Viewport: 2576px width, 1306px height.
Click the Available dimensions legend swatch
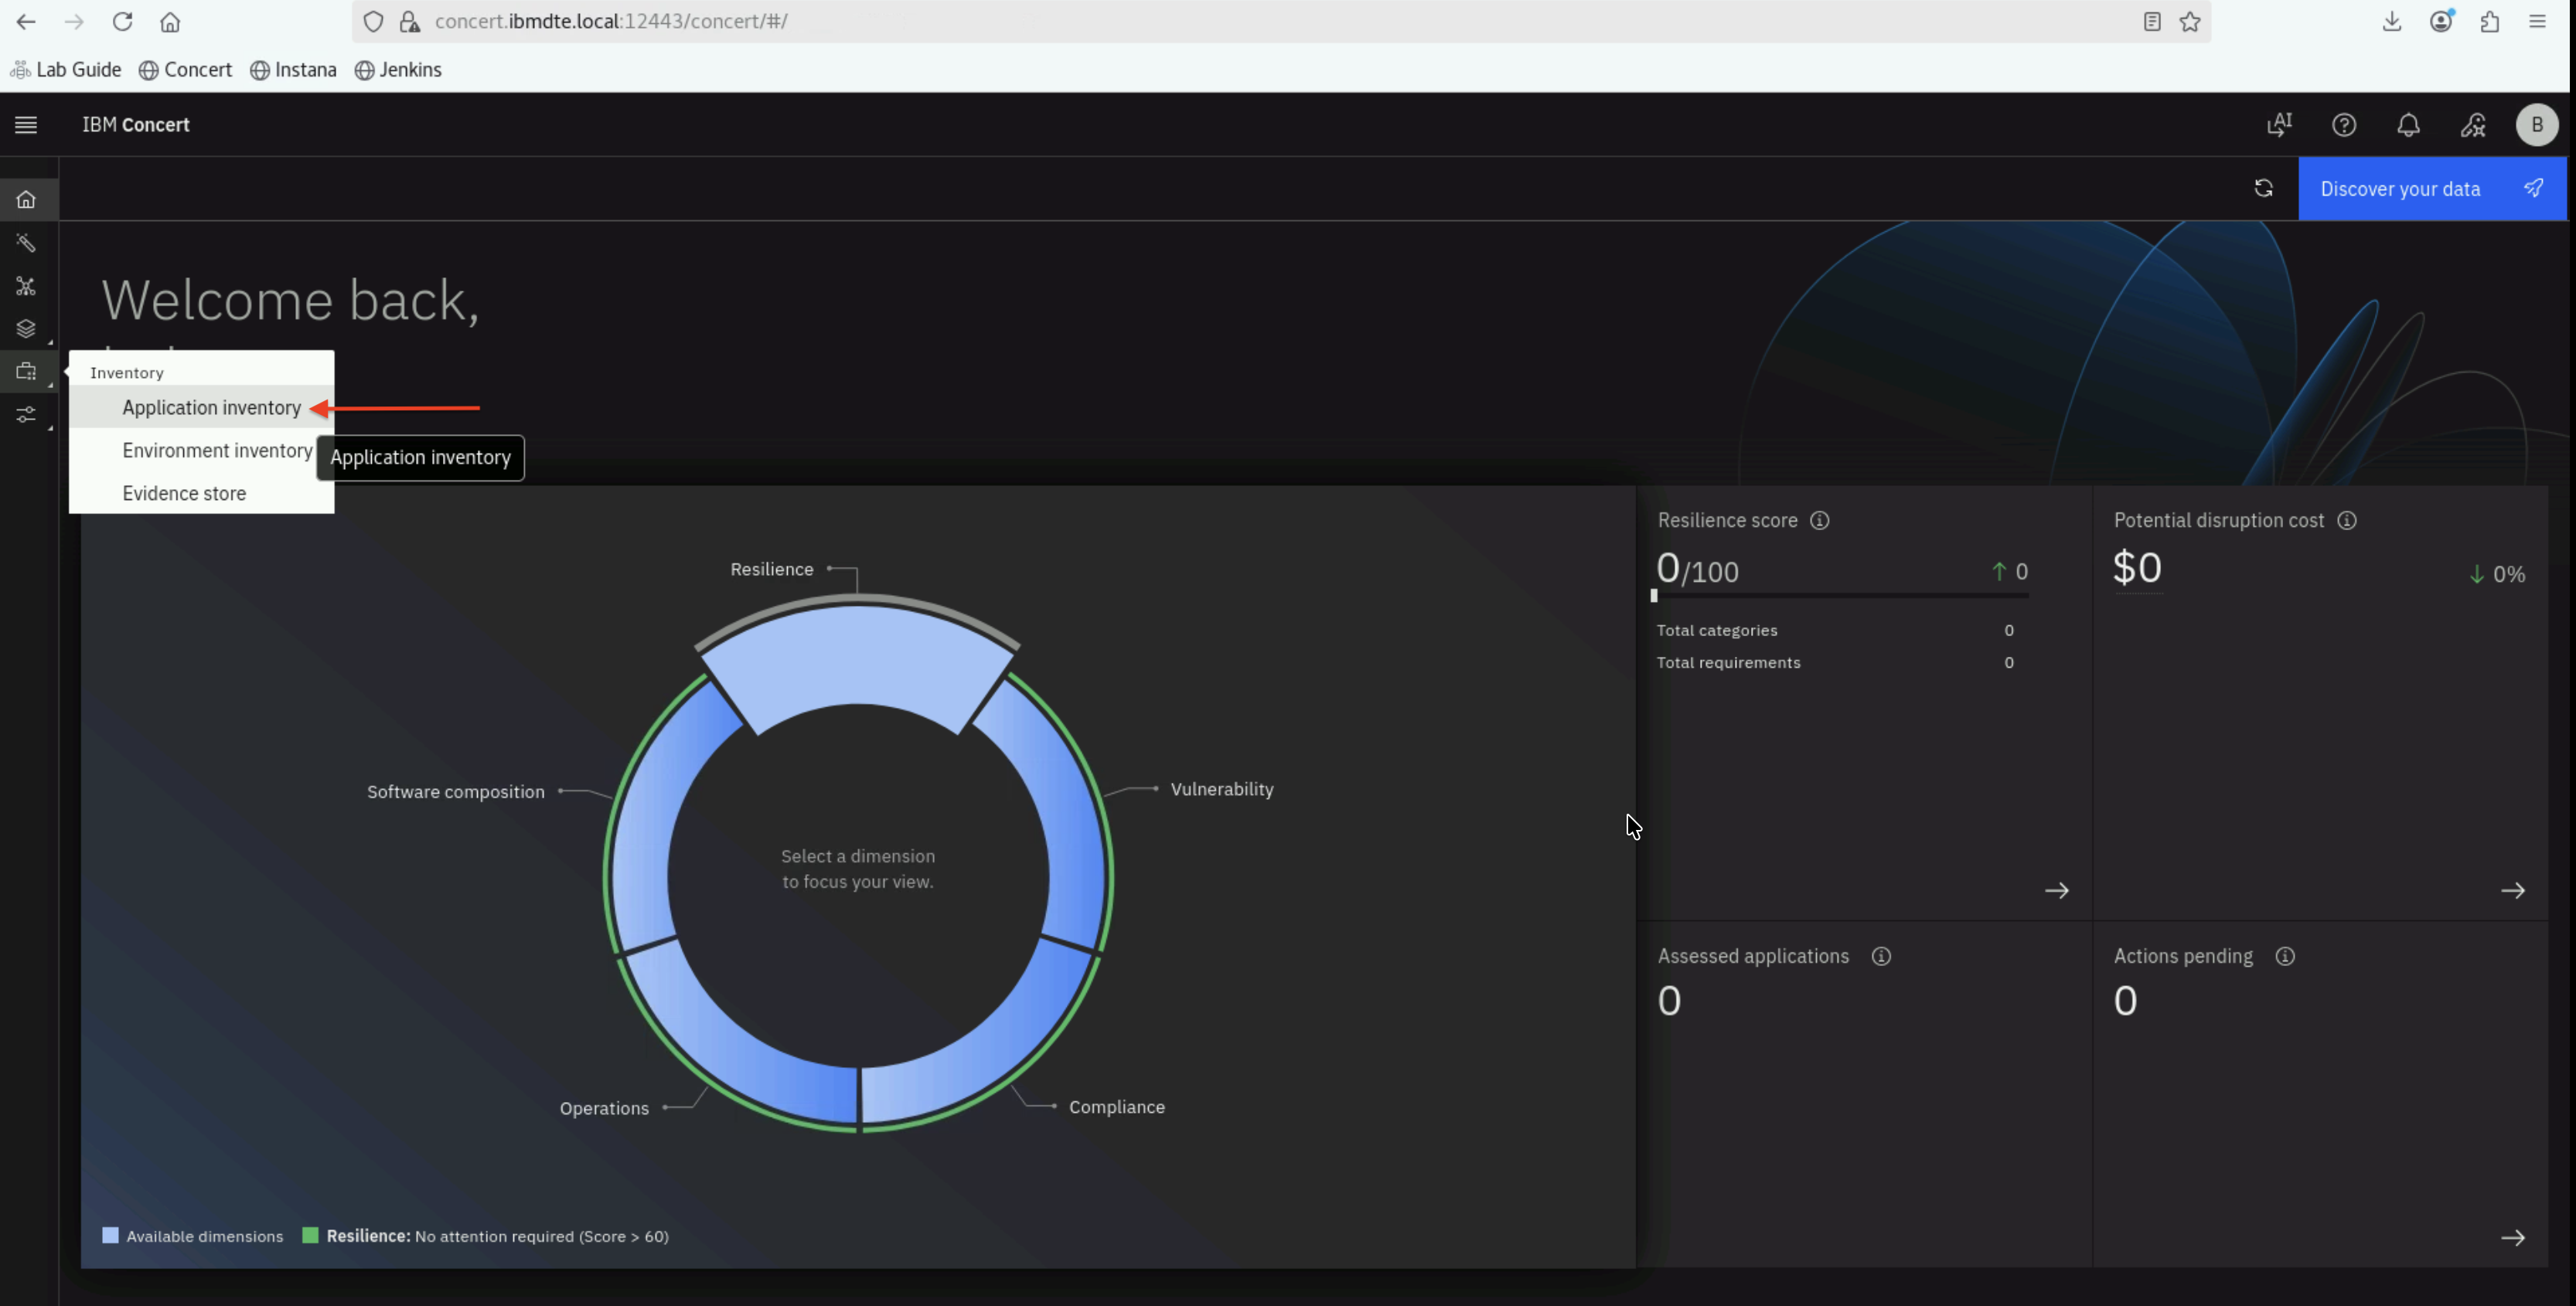point(110,1236)
